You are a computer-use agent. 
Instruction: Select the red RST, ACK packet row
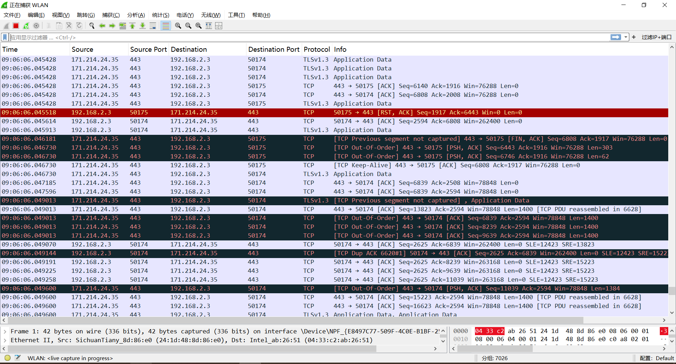pyautogui.click(x=334, y=112)
